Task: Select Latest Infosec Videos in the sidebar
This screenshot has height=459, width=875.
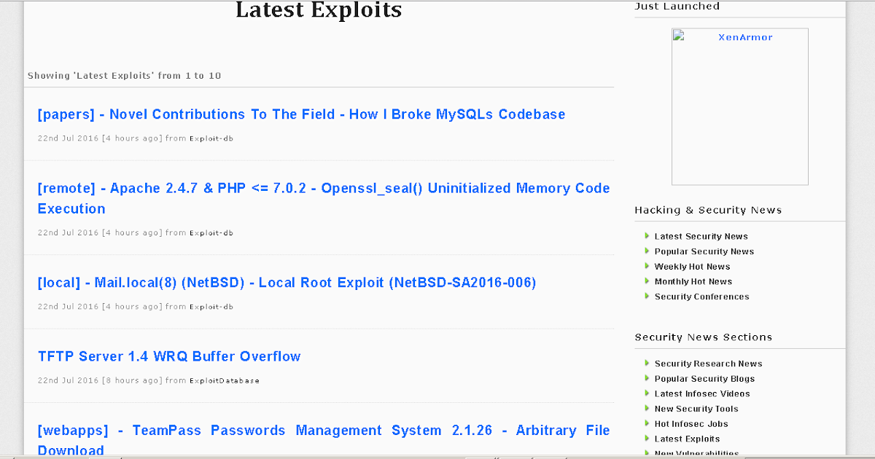Action: click(701, 393)
